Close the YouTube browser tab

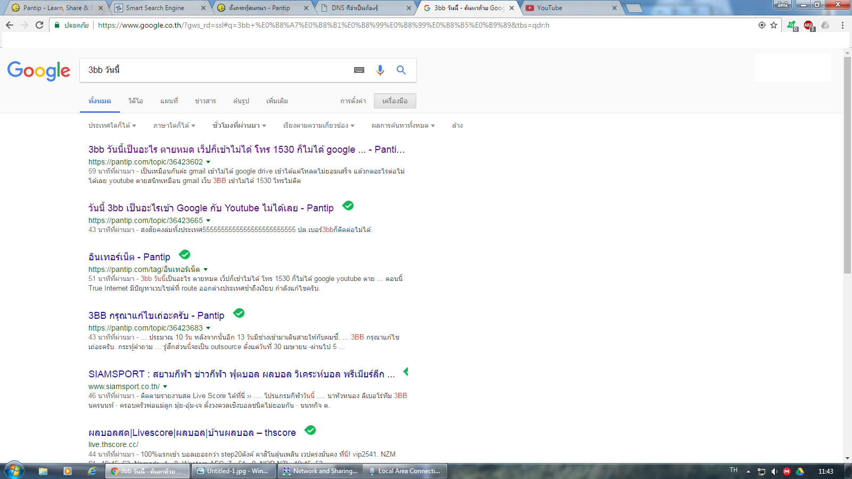pos(615,8)
